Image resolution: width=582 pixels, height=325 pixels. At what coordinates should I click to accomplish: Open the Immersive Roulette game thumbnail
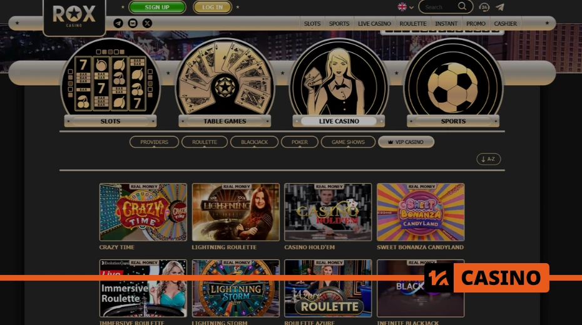coord(143,288)
